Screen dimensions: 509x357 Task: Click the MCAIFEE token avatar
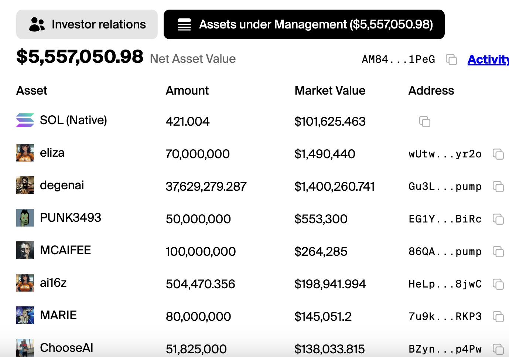pos(25,250)
